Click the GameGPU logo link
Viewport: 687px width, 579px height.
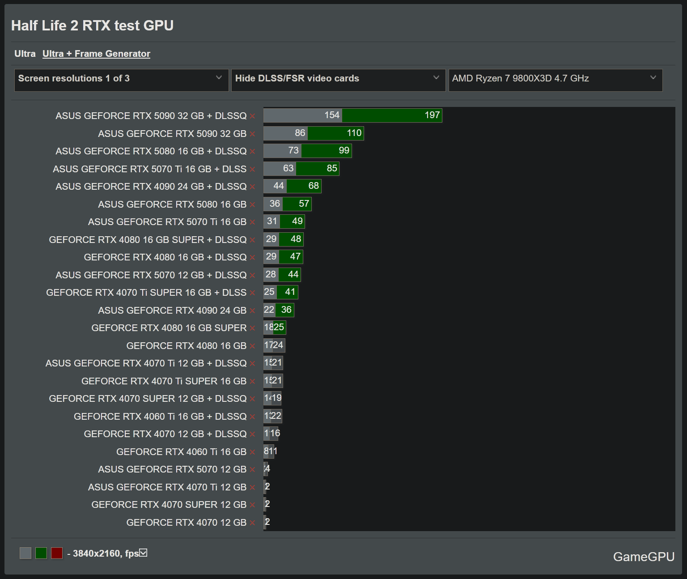click(x=643, y=557)
